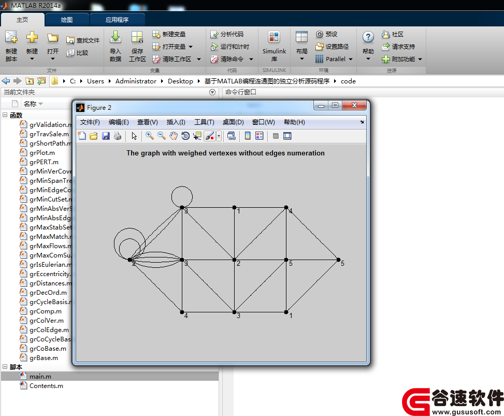Click Find Files (查找文件) button
The width and height of the screenshot is (504, 416).
tap(83, 40)
